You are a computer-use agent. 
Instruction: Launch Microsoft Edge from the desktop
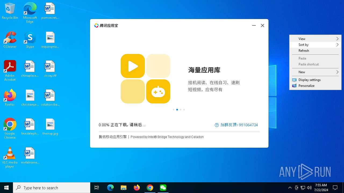click(30, 13)
